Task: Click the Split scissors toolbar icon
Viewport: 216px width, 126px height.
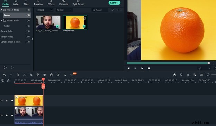Action: click(x=24, y=75)
